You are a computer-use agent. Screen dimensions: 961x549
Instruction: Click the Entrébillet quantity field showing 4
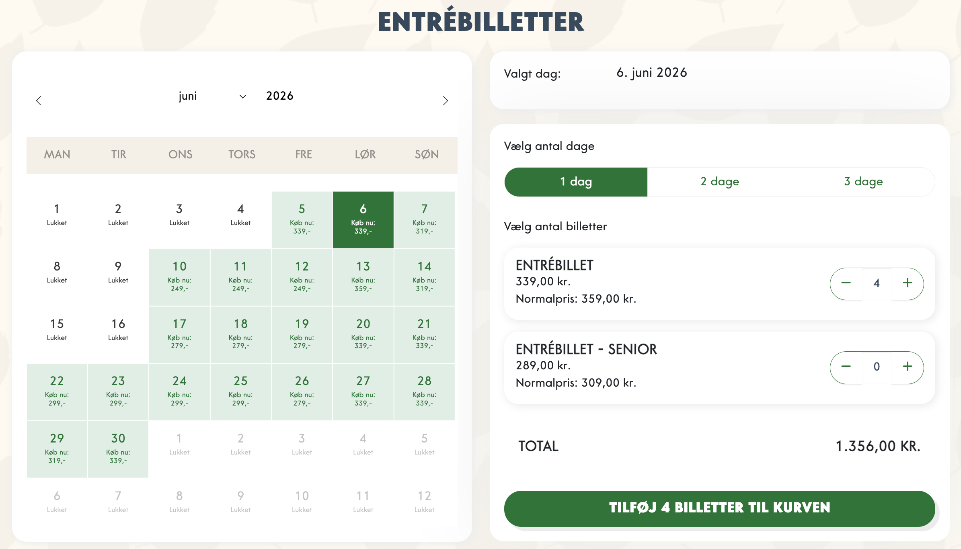point(877,283)
